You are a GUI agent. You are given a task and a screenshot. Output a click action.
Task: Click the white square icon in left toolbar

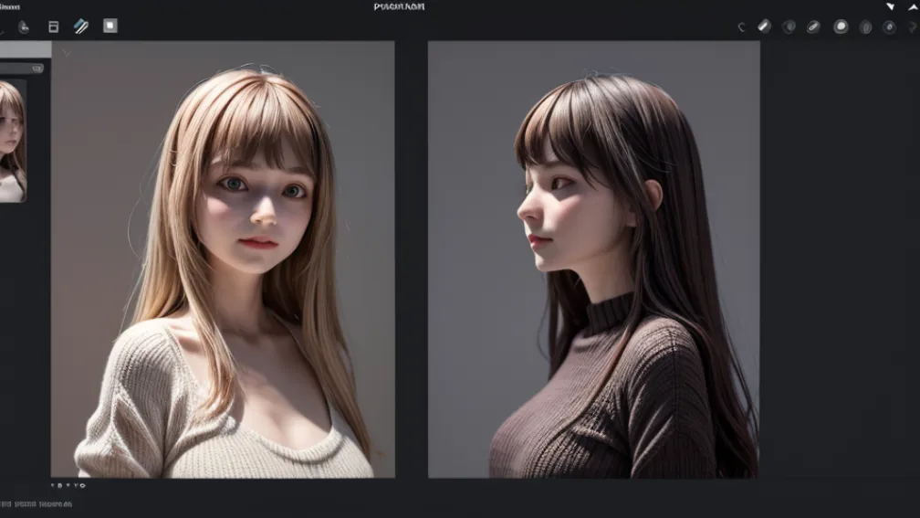tap(110, 26)
